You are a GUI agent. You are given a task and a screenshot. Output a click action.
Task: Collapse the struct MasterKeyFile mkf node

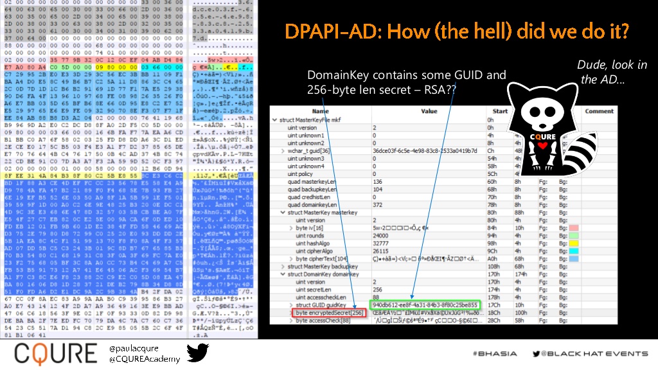click(x=275, y=120)
